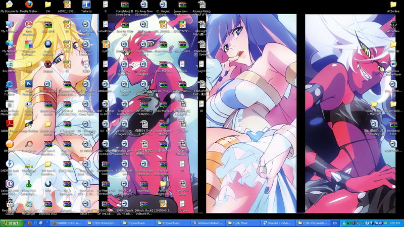Launch the Windows Media Player desktop shortcut
Screen dimensions: 404x227
[x=393, y=68]
